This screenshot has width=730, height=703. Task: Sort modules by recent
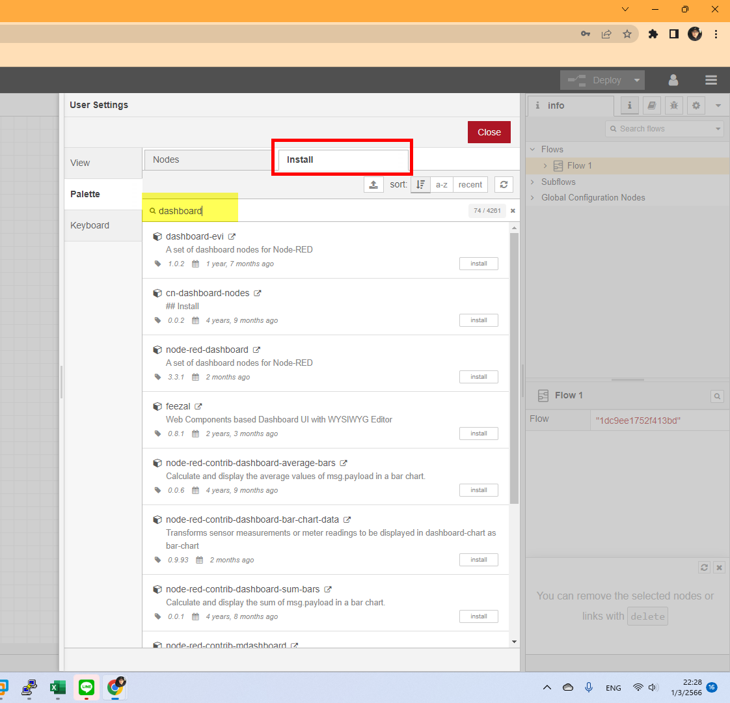(x=470, y=184)
